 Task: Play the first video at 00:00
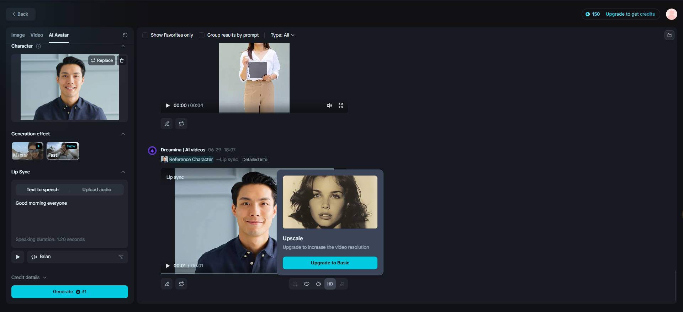[168, 106]
